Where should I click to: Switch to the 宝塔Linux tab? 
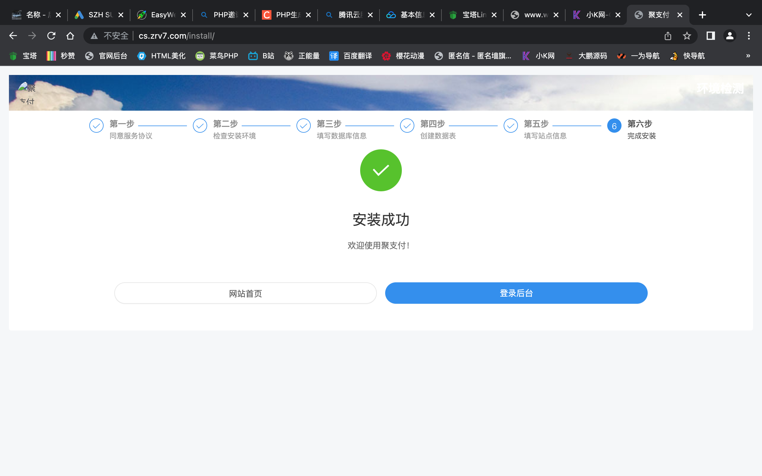pos(471,15)
